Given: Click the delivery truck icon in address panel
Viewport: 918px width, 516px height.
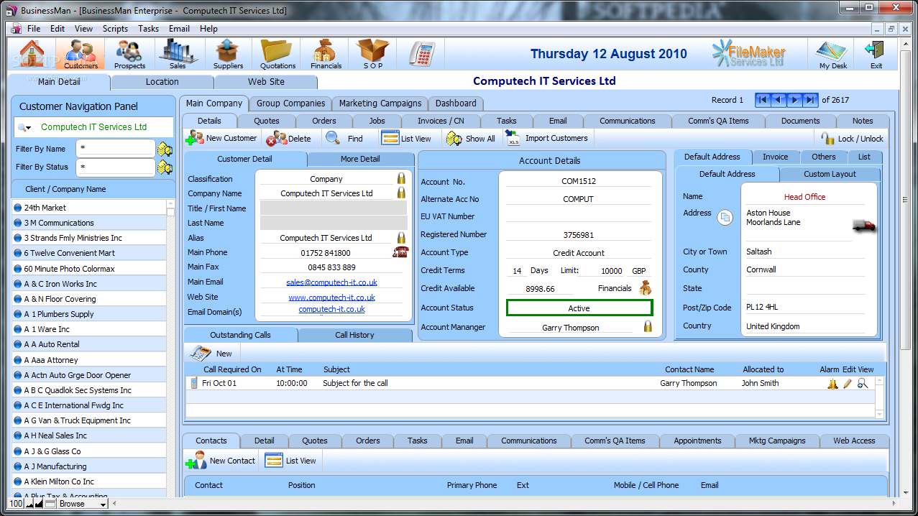Looking at the screenshot, I should 864,226.
